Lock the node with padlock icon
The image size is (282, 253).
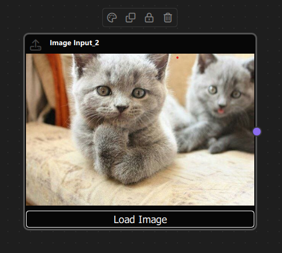tap(149, 18)
